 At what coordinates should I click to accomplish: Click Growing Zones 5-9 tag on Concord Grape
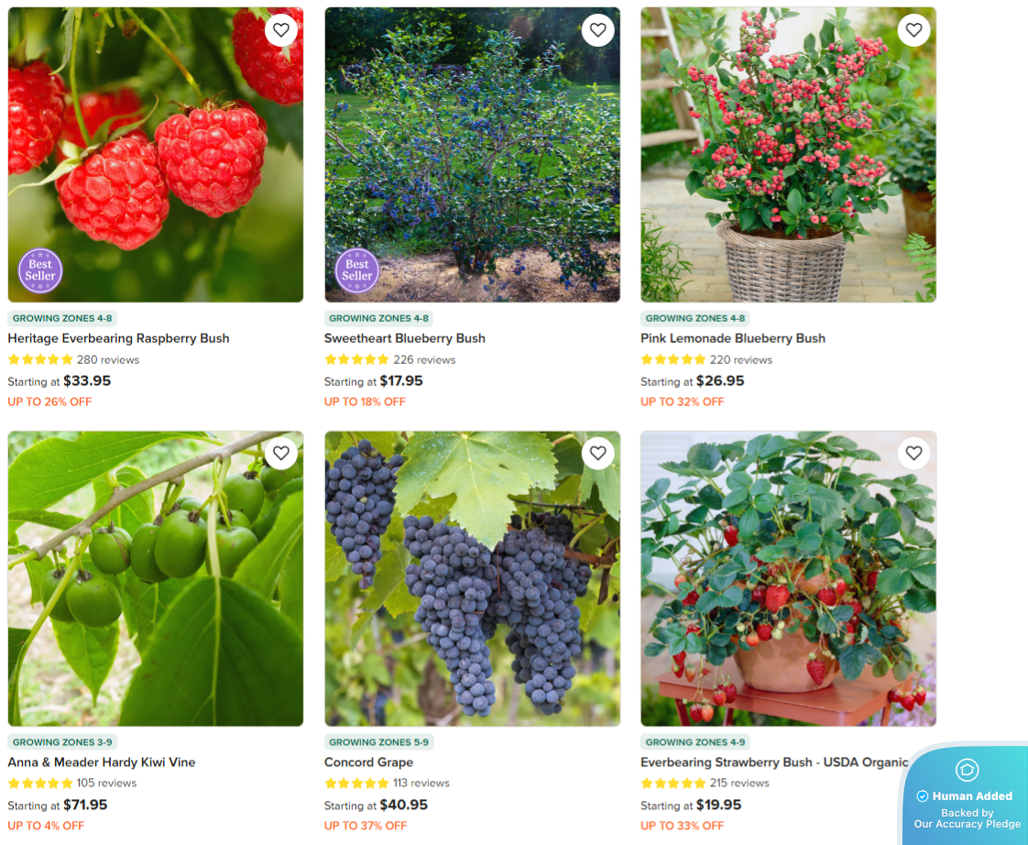[379, 742]
